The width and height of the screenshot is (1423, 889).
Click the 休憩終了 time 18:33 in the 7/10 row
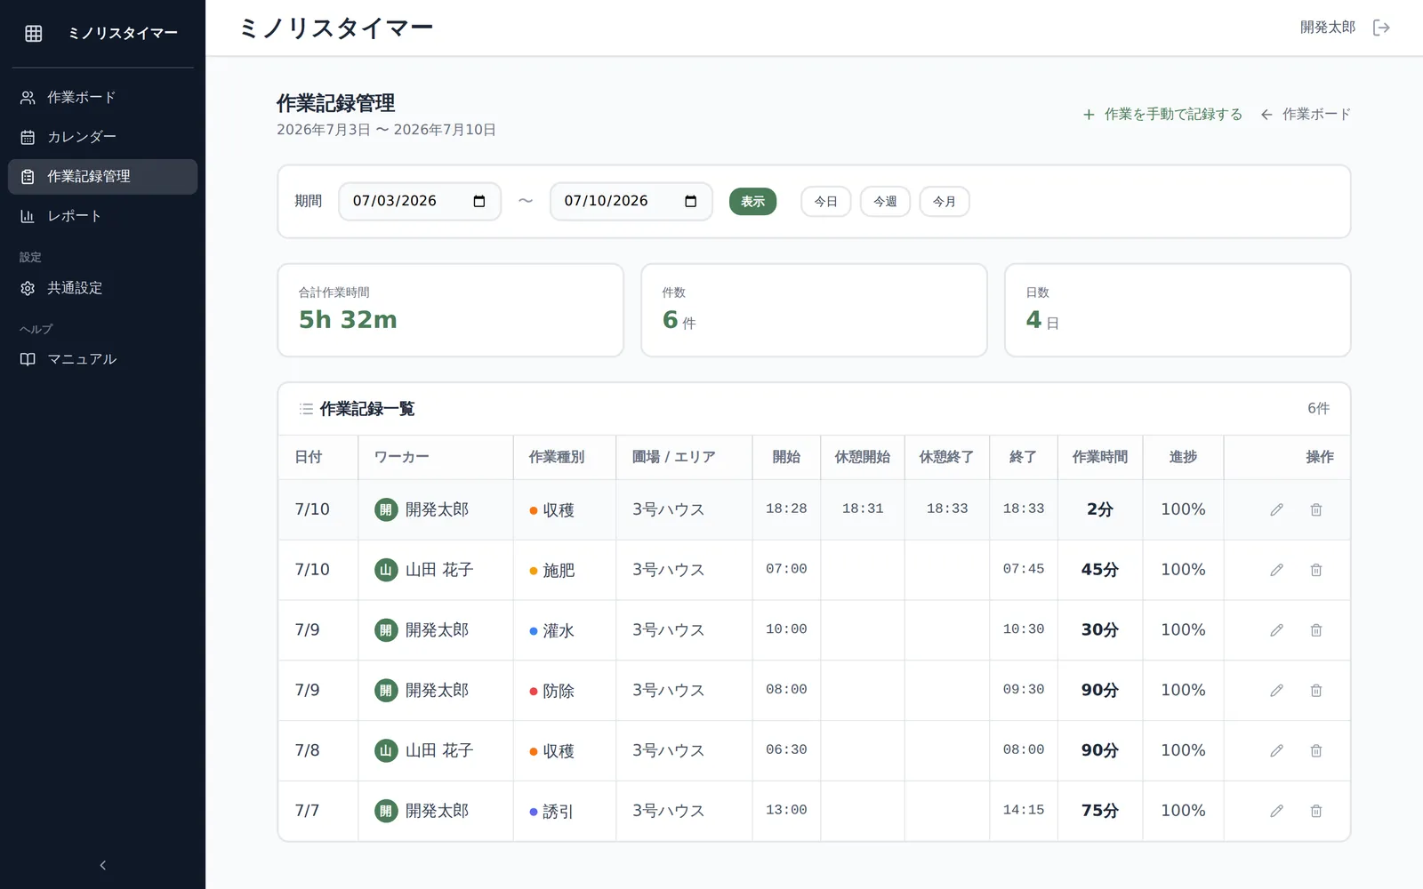(947, 509)
